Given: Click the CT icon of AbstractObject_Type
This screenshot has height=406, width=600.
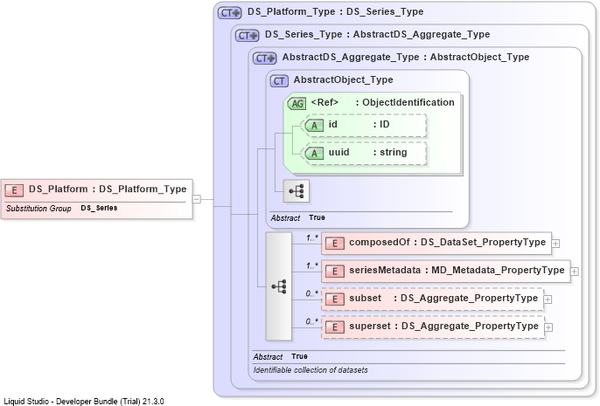Looking at the screenshot, I should click(279, 81).
